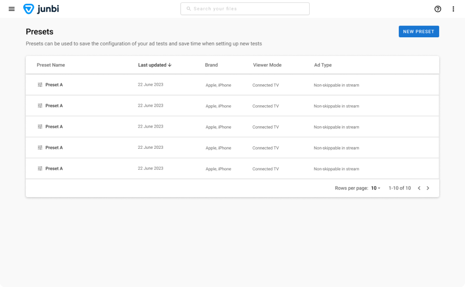465x287 pixels.
Task: Focus the Search your files field
Action: point(245,9)
